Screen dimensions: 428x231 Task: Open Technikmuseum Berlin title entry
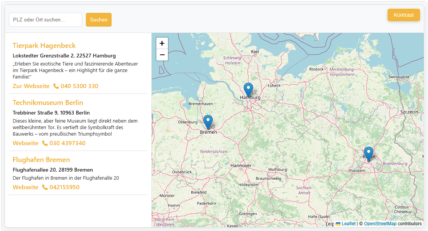pyautogui.click(x=48, y=103)
